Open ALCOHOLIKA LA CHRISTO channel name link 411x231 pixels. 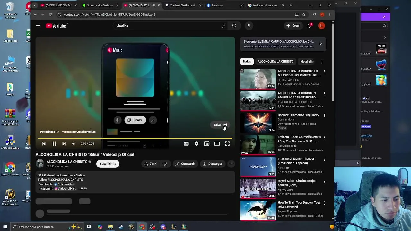pos(67,162)
